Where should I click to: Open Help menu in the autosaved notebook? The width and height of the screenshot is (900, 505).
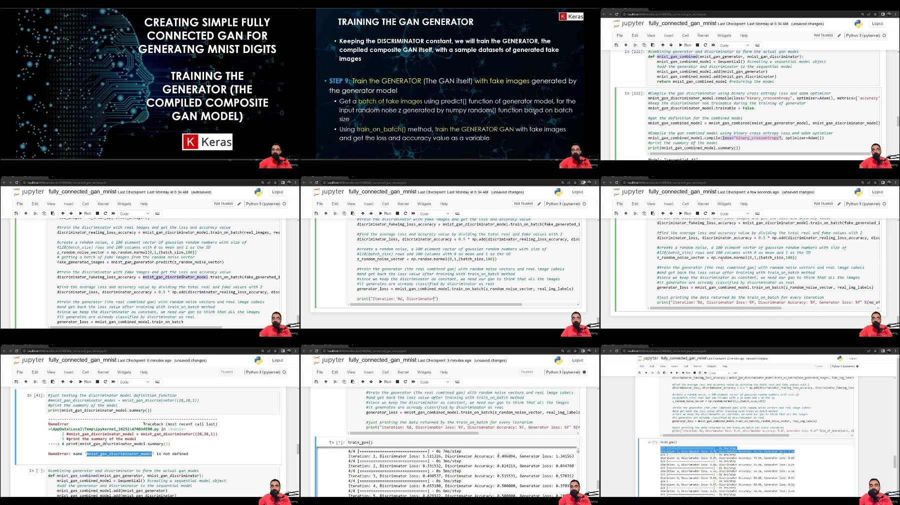pos(144,204)
